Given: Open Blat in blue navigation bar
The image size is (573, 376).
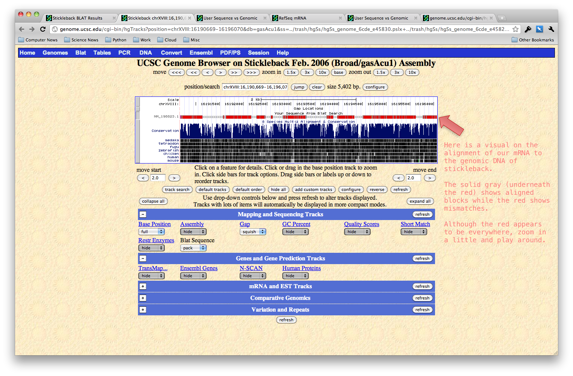Looking at the screenshot, I should coord(81,53).
